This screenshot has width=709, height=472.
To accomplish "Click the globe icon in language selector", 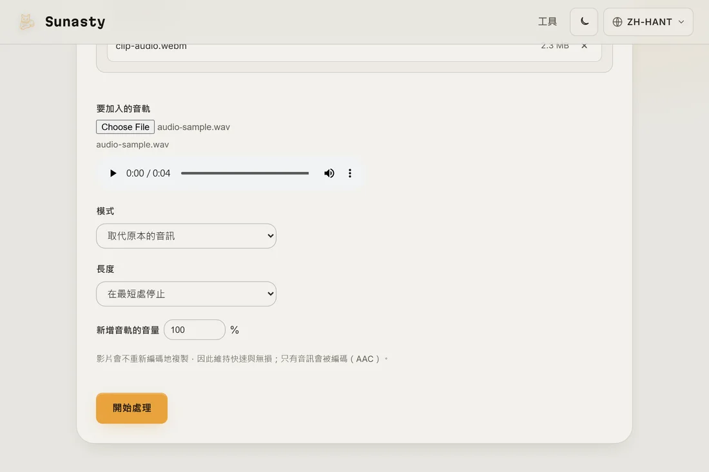I will [617, 22].
